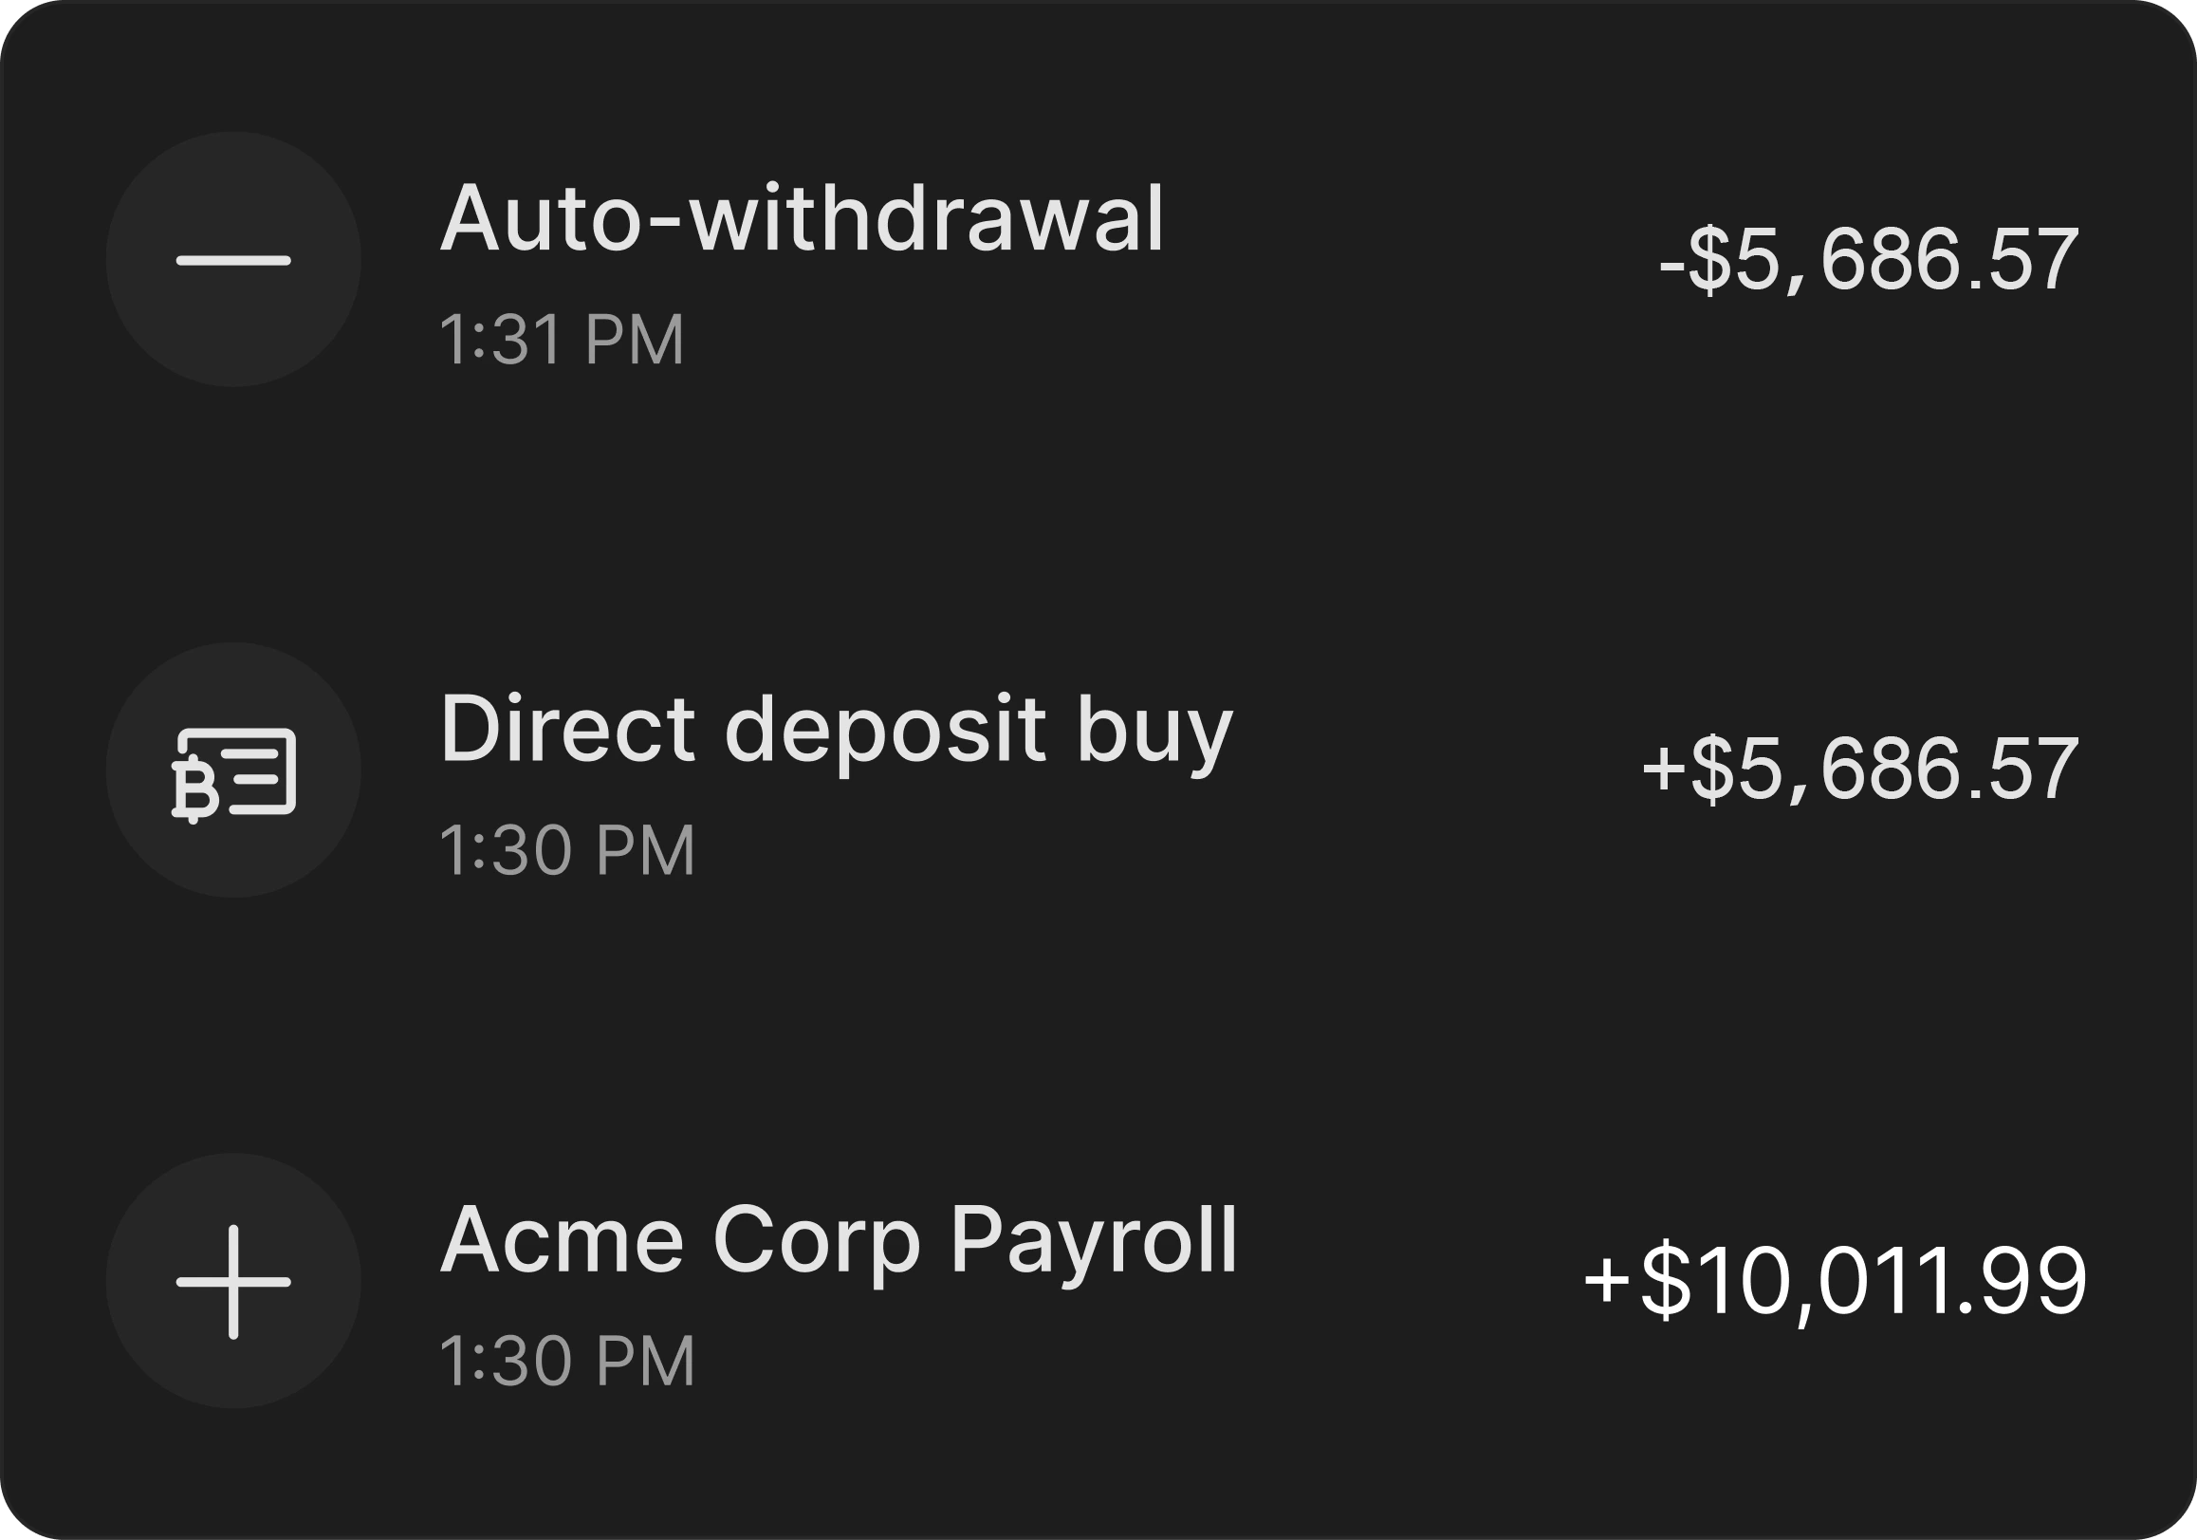
Task: Click the -$5,686.57 amount
Action: point(1866,258)
